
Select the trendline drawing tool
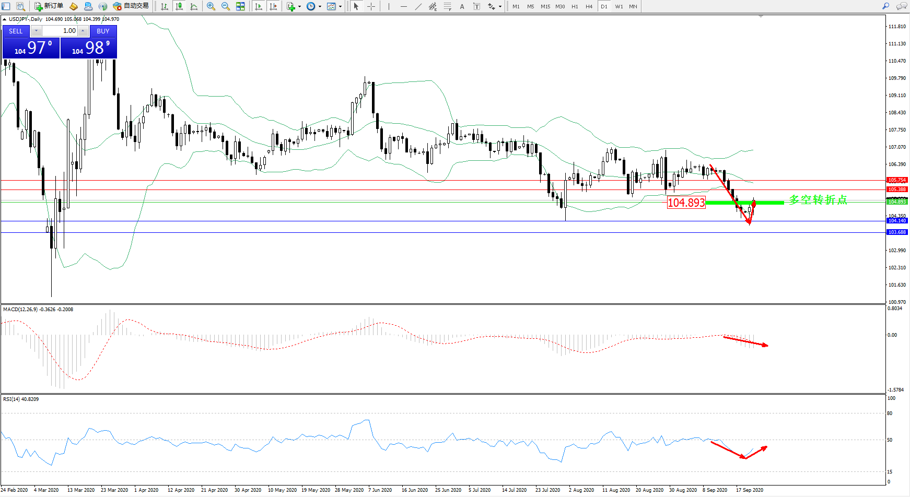point(418,6)
